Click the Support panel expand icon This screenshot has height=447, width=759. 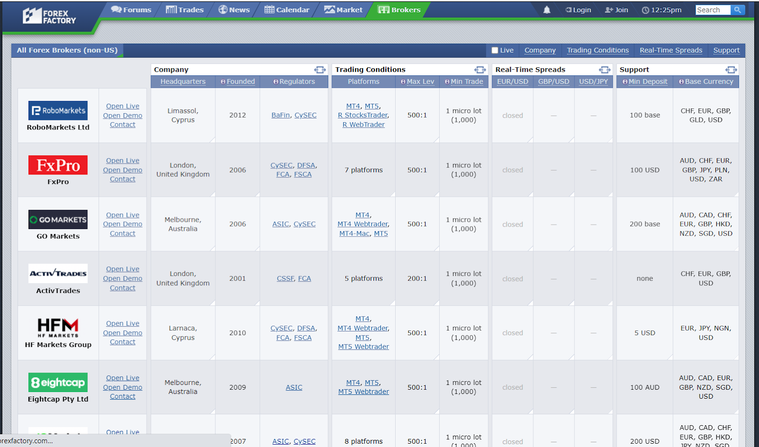(731, 70)
